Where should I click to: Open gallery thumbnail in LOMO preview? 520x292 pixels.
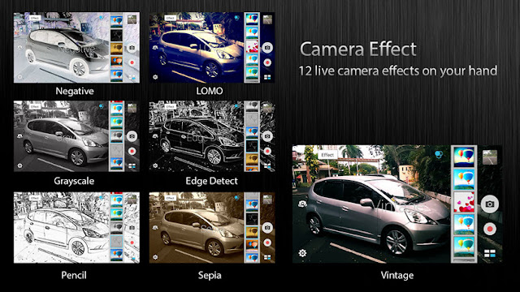pyautogui.click(x=267, y=19)
